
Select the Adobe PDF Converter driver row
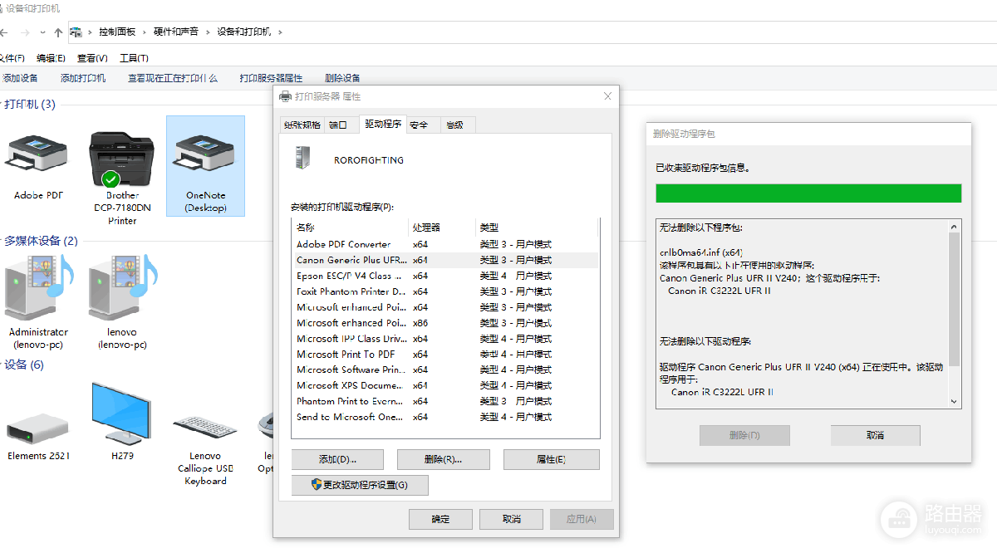pos(445,244)
